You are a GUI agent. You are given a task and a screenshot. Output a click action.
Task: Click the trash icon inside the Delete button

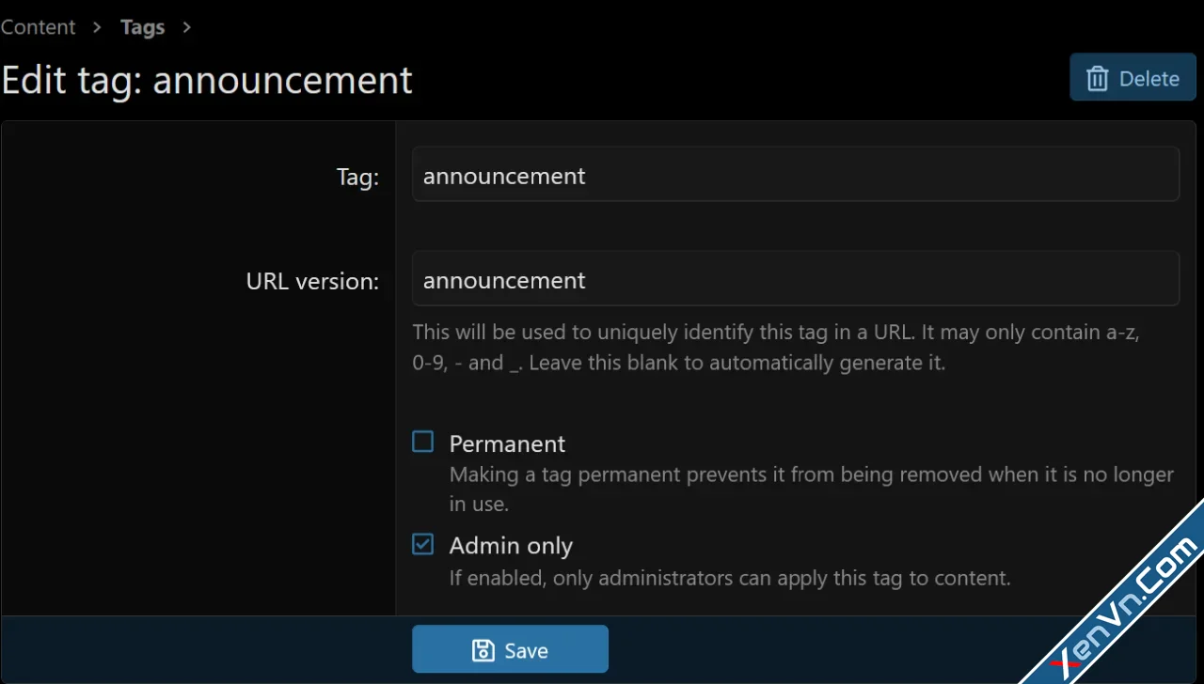point(1098,79)
